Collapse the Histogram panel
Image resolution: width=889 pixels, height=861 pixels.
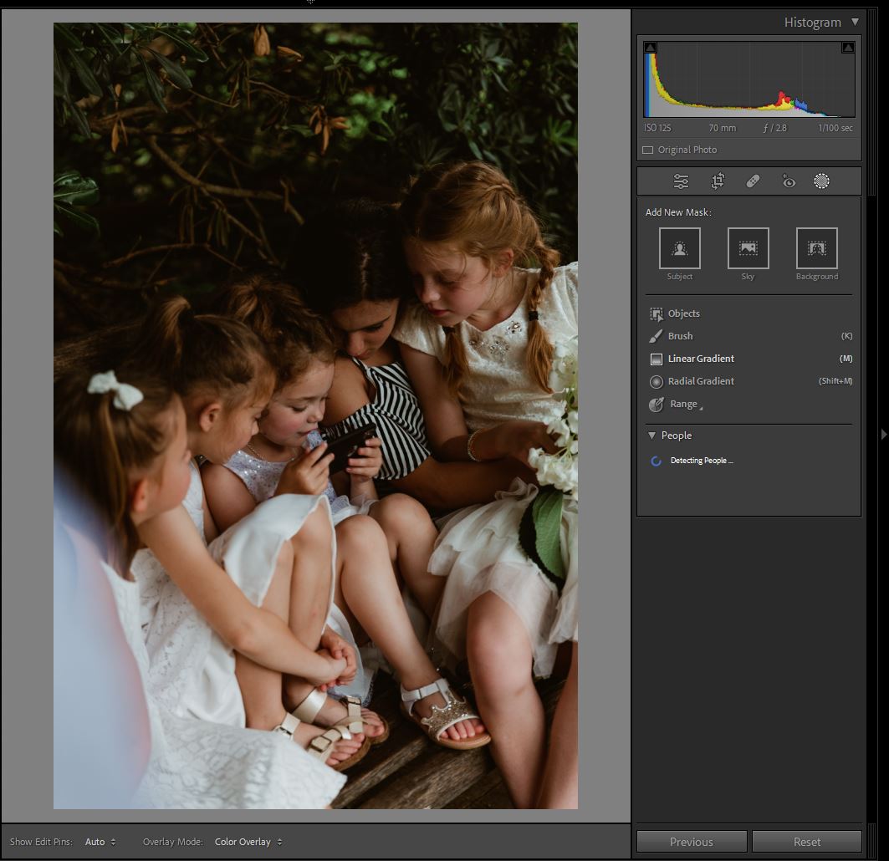[855, 23]
